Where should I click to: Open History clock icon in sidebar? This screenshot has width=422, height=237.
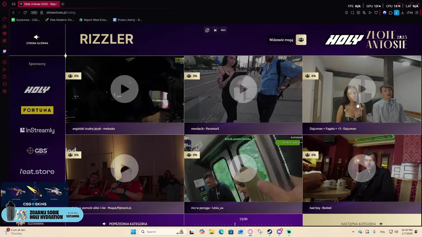pyautogui.click(x=5, y=77)
